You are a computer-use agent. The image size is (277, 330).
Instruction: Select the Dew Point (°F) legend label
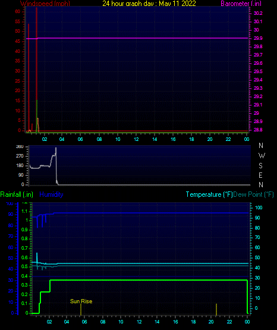[x=253, y=194]
